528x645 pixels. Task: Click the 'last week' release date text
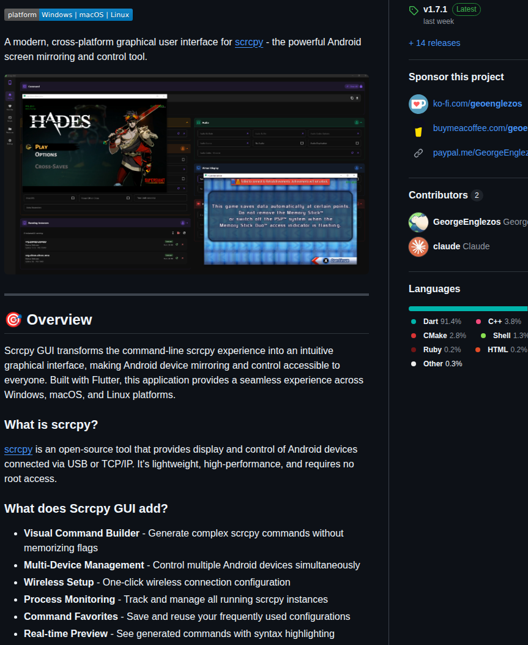[439, 21]
